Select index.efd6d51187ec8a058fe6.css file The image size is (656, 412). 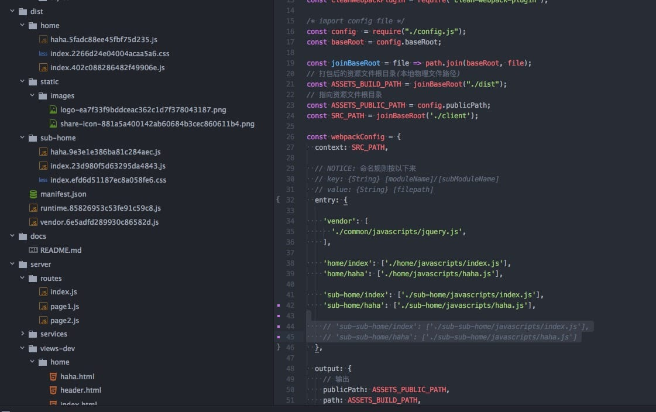click(x=108, y=180)
